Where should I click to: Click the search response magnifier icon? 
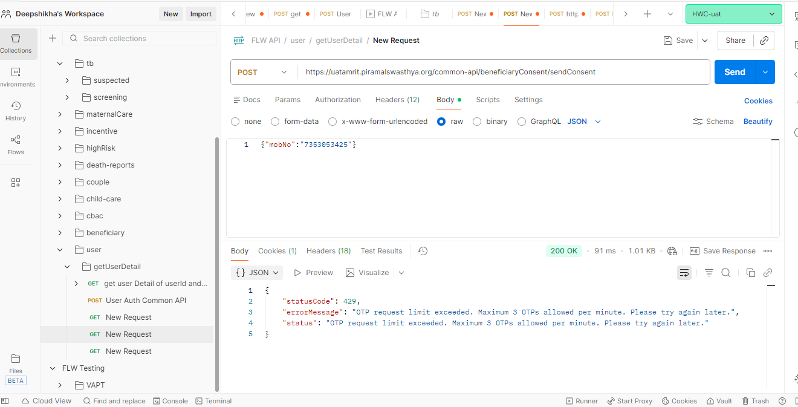coord(726,273)
